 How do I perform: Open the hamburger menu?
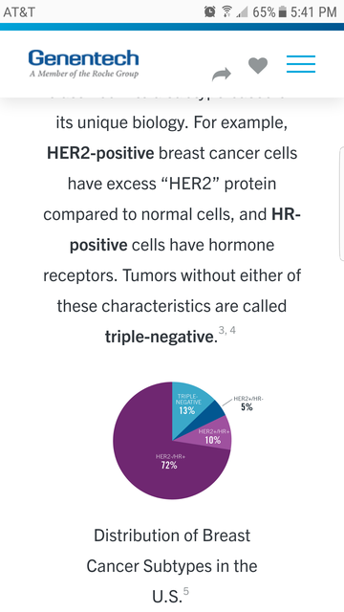301,64
